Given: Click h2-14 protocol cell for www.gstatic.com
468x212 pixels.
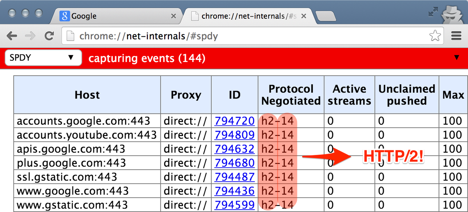Looking at the screenshot, I should pyautogui.click(x=291, y=205).
